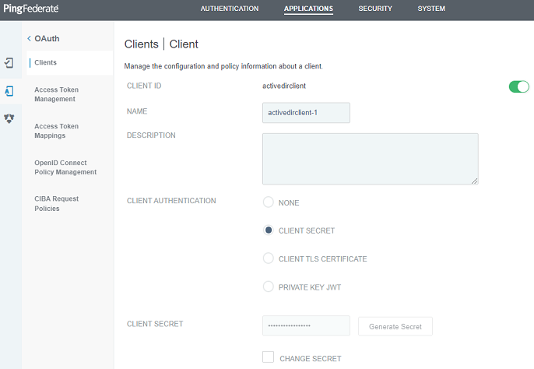Click the CLIENT AUTHENTICATION label

pyautogui.click(x=171, y=201)
